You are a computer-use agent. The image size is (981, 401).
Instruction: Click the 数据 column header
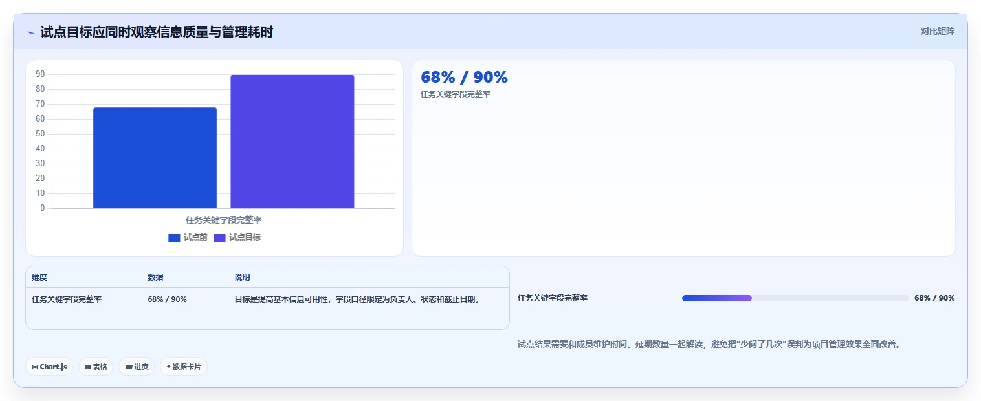click(x=155, y=277)
